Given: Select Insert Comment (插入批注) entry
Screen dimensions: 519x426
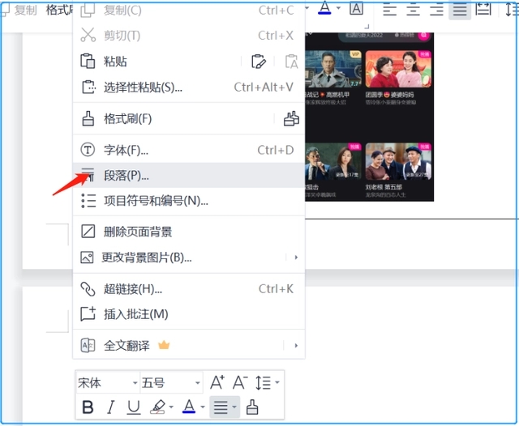Looking at the screenshot, I should coord(189,314).
